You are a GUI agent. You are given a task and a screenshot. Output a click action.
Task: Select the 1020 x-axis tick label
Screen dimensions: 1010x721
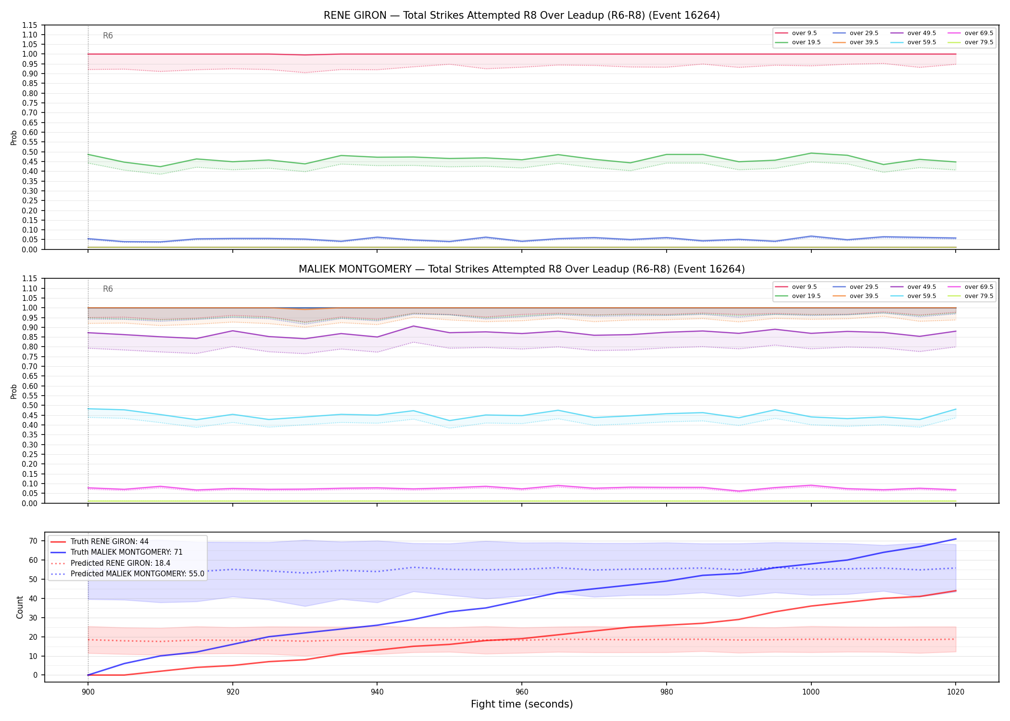tap(956, 692)
